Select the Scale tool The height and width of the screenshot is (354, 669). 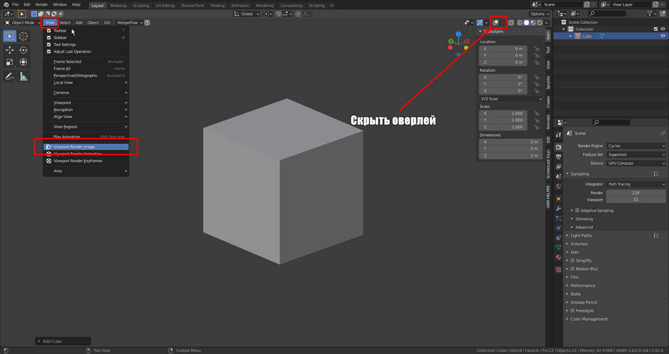click(x=9, y=62)
